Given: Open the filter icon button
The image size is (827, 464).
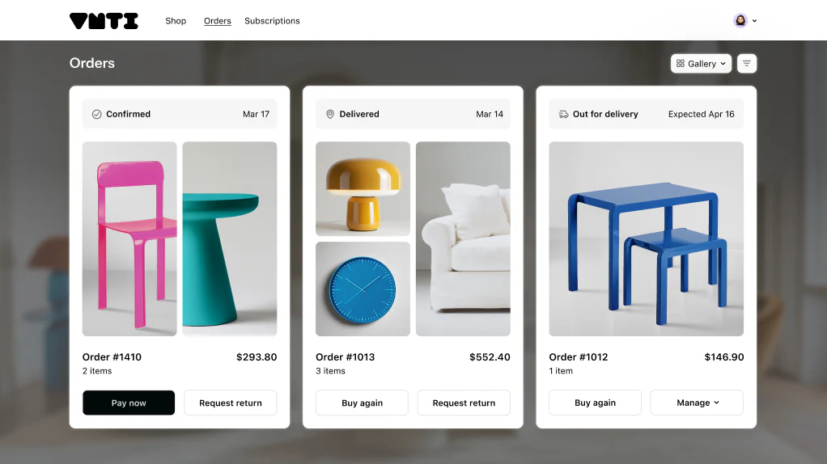Looking at the screenshot, I should pyautogui.click(x=746, y=64).
